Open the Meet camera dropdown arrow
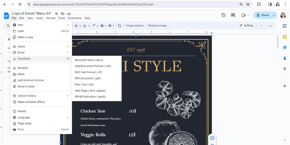This screenshot has height=145, width=290. pos(248,15)
